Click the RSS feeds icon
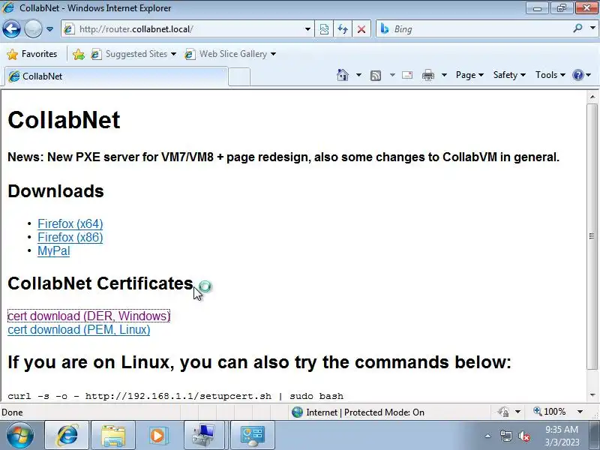 (376, 76)
